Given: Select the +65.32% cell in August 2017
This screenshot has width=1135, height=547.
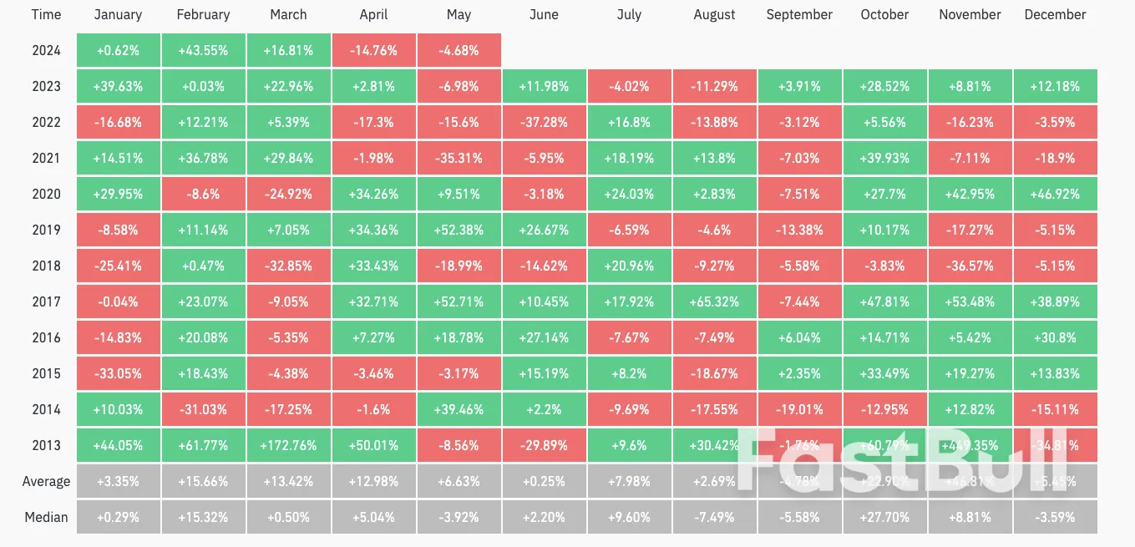Looking at the screenshot, I should (715, 302).
